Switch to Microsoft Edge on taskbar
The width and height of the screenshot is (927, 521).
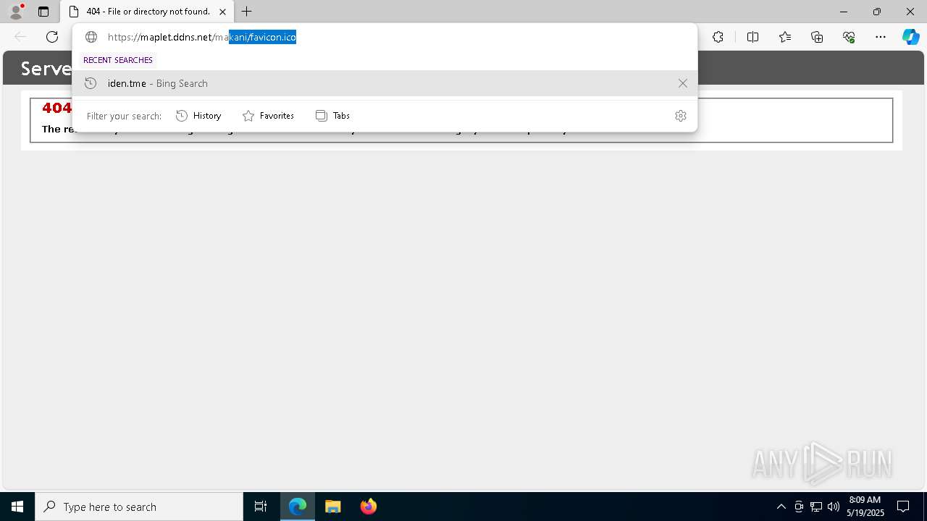[x=298, y=507]
